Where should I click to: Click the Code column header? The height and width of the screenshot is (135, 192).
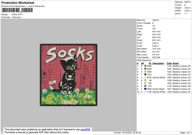click(x=169, y=63)
